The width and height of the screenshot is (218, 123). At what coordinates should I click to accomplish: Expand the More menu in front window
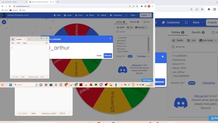coord(134,15)
